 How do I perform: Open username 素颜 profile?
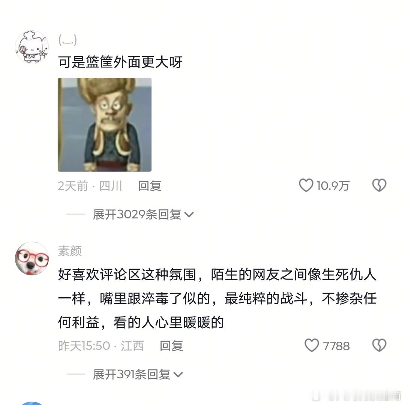(x=70, y=251)
